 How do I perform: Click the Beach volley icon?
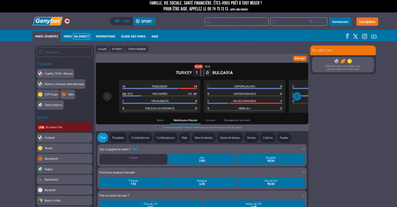tap(40, 200)
